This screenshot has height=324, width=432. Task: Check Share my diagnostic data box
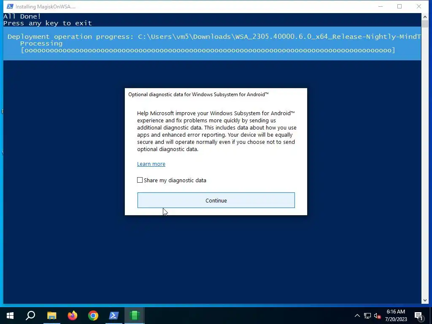pyautogui.click(x=140, y=180)
